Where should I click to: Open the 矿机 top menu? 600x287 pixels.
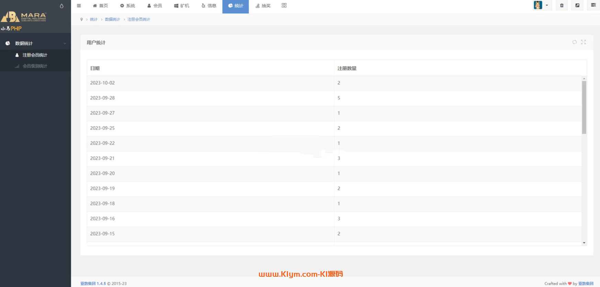pyautogui.click(x=181, y=6)
